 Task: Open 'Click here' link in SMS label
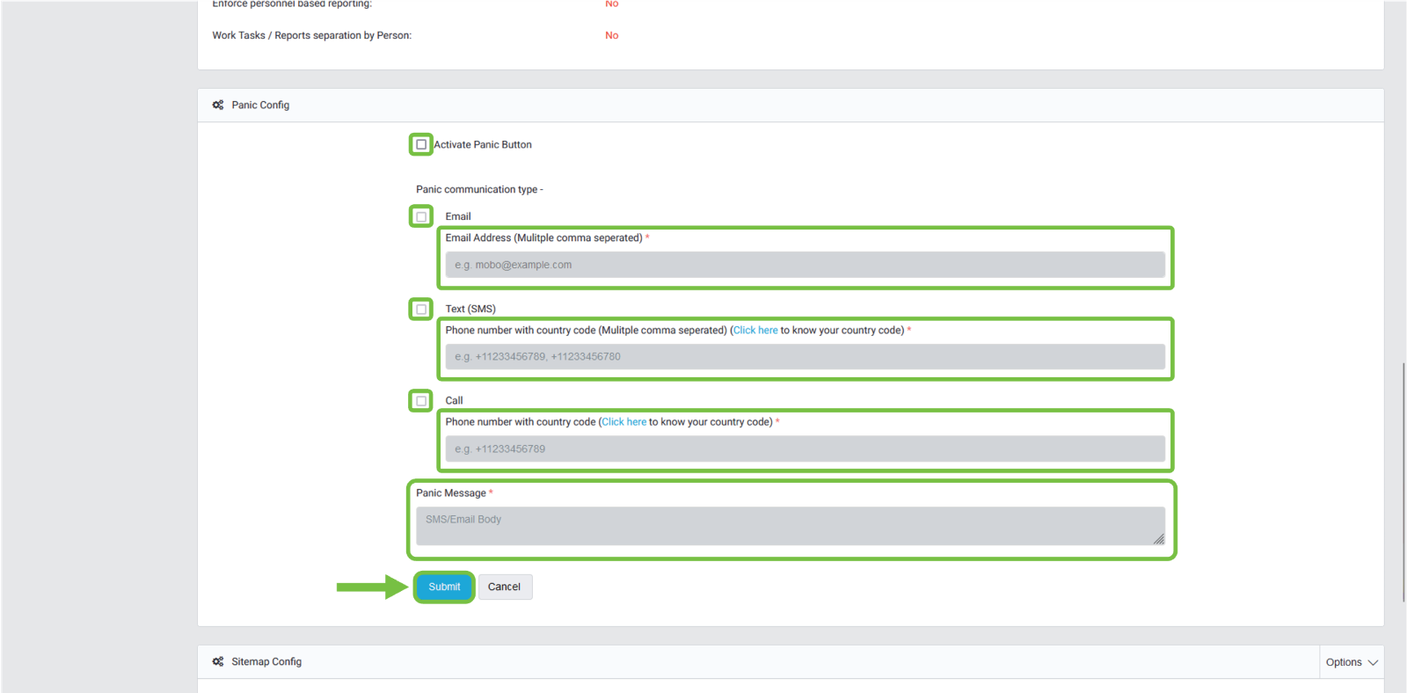pos(755,331)
